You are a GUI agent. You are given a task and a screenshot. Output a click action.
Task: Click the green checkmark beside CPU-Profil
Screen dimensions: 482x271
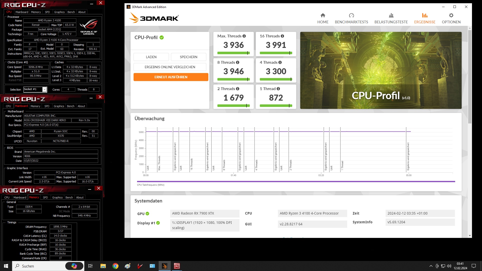(x=162, y=38)
